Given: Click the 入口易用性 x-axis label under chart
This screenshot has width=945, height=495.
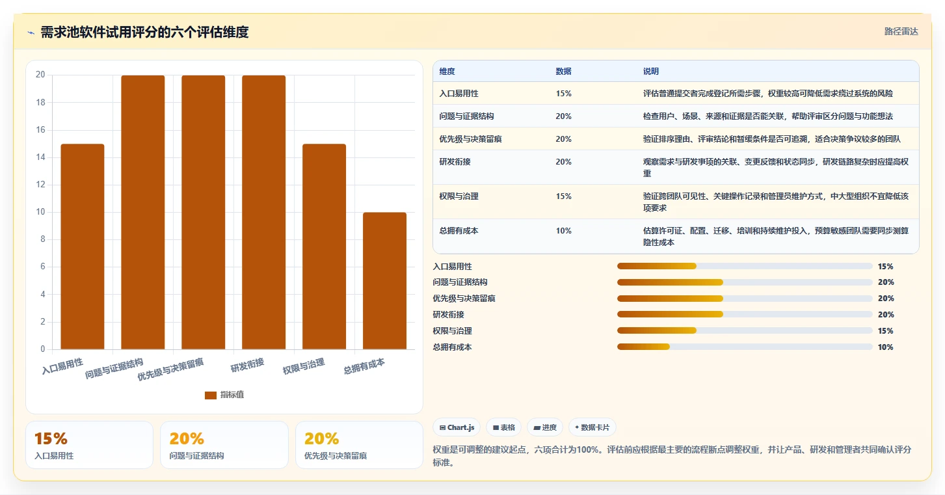Looking at the screenshot, I should 62,367.
